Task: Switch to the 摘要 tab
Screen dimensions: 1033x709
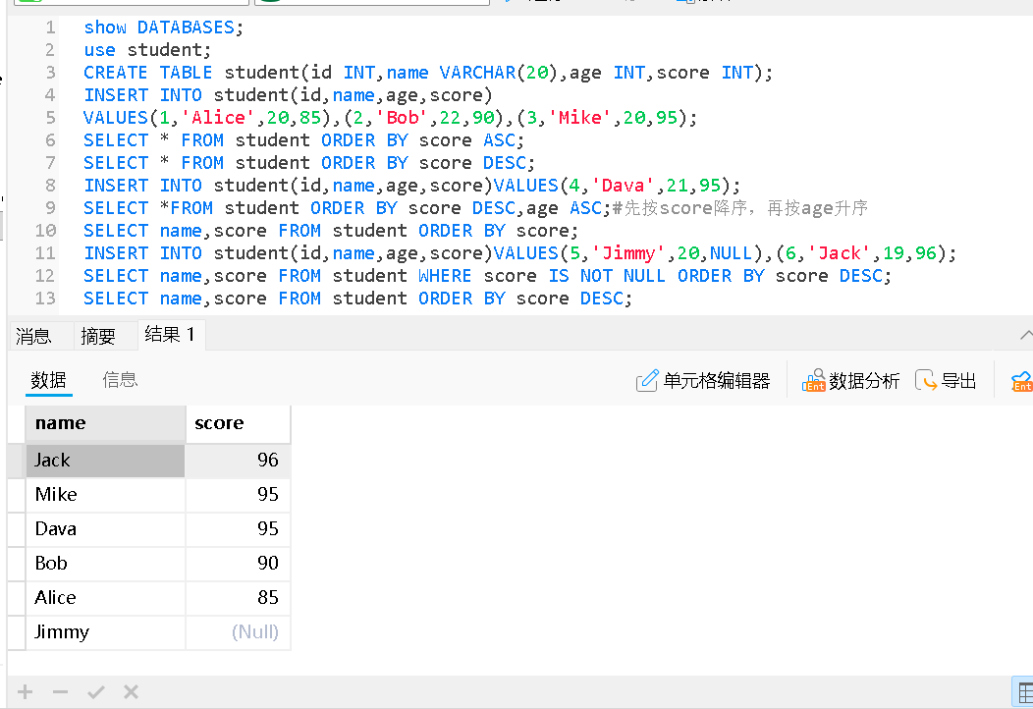Action: click(97, 336)
